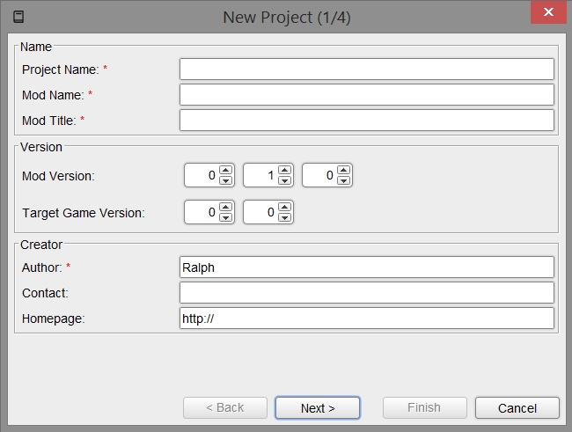Lower the Mod Version patch number
The width and height of the screenshot is (572, 432).
(343, 180)
